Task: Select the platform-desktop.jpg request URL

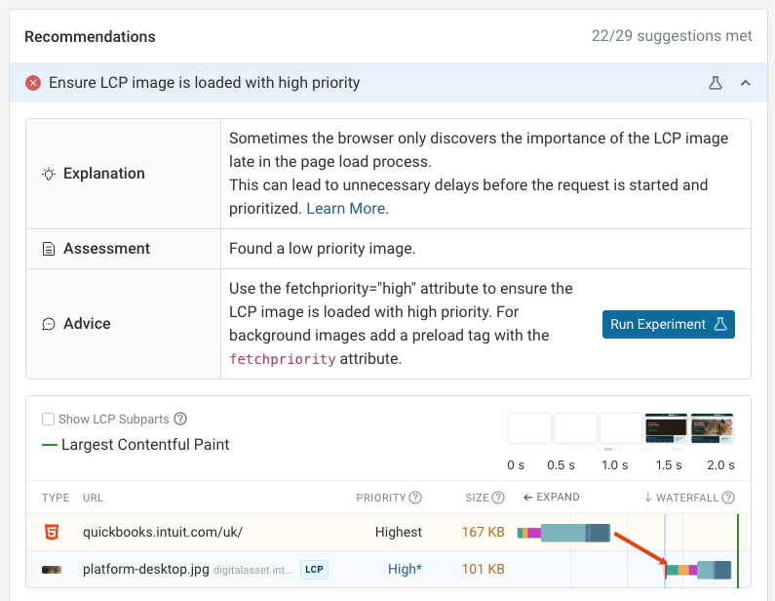Action: [145, 569]
